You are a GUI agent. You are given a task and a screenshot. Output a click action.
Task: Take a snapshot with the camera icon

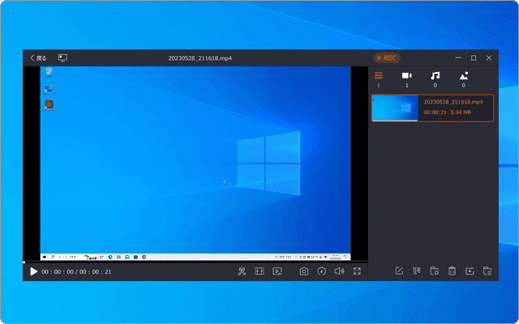(x=304, y=271)
